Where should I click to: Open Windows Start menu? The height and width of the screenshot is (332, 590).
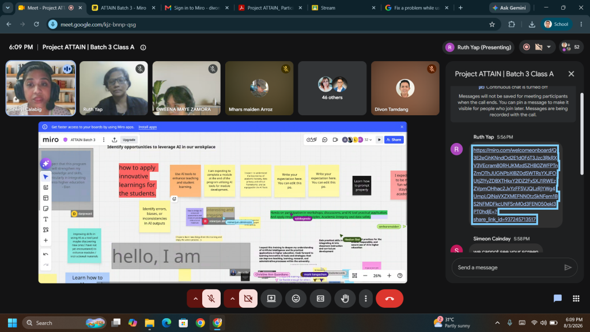point(13,323)
